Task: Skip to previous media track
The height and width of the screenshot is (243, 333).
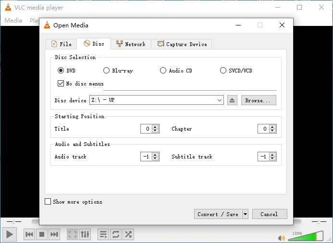Action: 29,234
